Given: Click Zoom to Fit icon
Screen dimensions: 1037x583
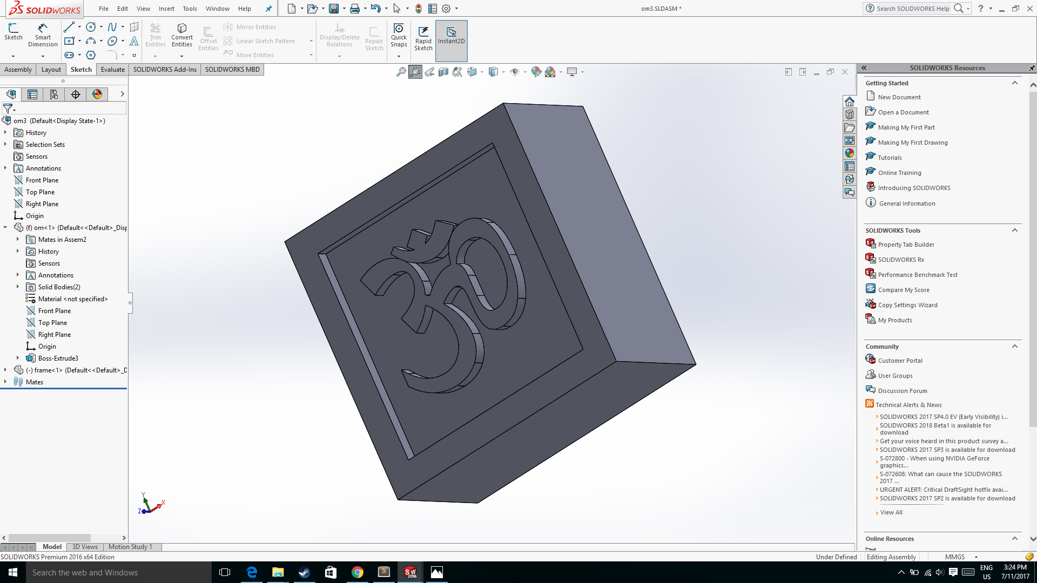Looking at the screenshot, I should coord(401,72).
